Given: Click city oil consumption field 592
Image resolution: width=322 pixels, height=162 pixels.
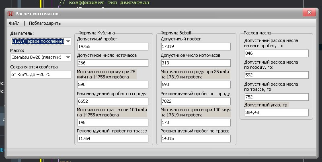Looking at the screenshot, I should [x=277, y=75].
